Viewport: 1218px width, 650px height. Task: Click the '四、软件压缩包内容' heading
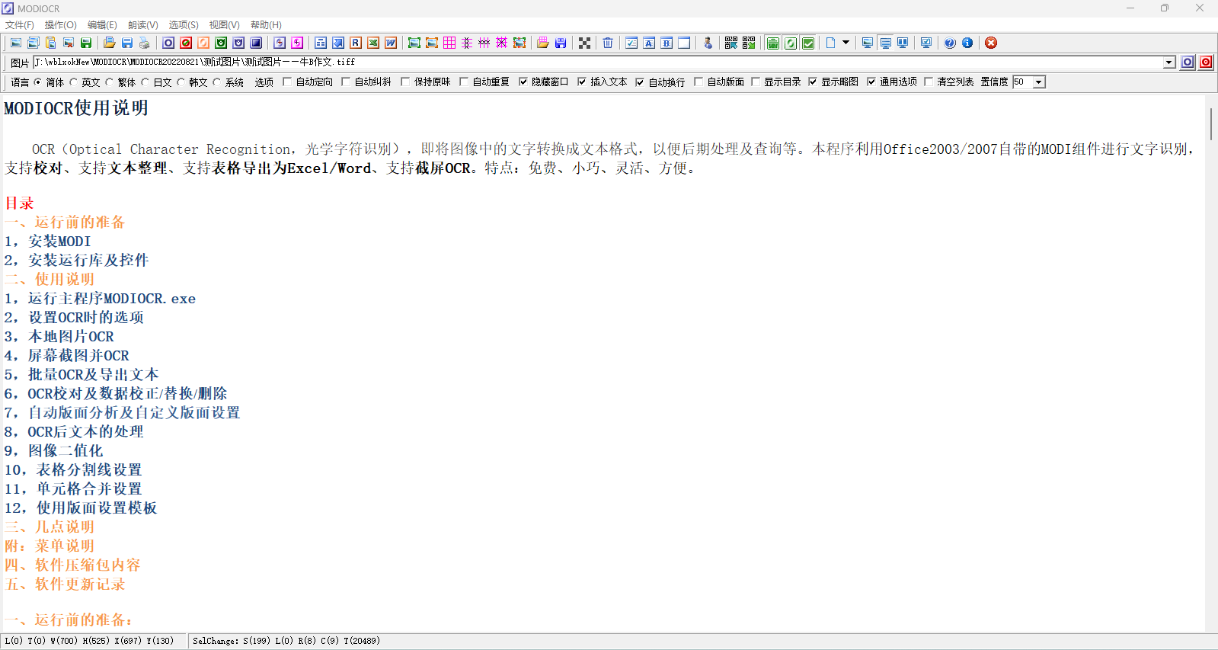72,565
